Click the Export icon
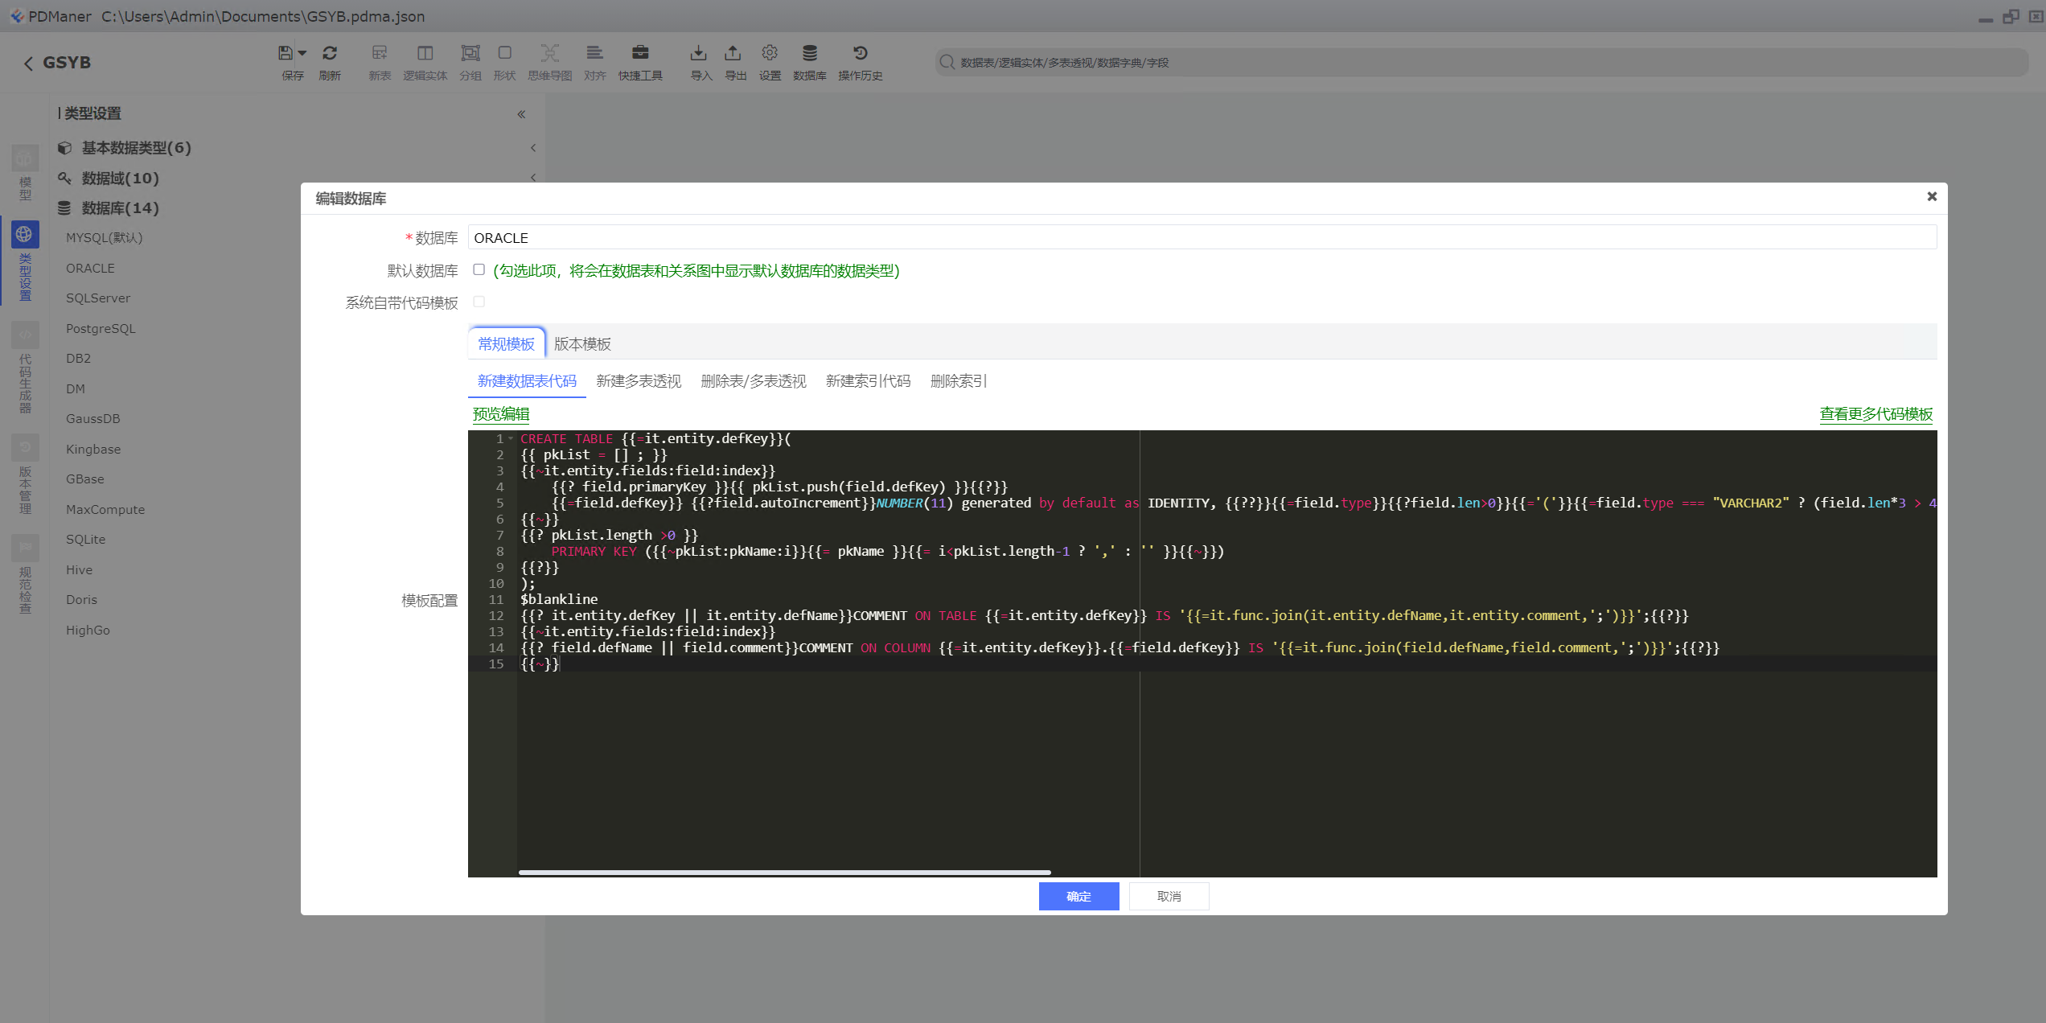 pyautogui.click(x=733, y=53)
